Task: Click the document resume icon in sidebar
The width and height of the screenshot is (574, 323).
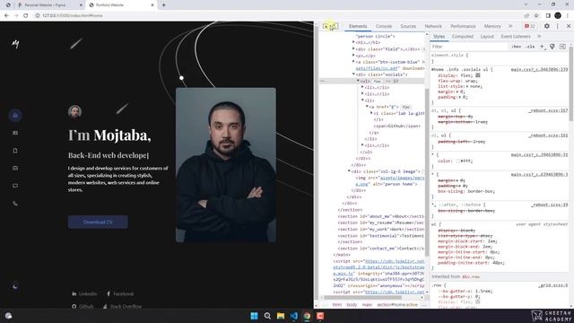Action: click(x=15, y=151)
